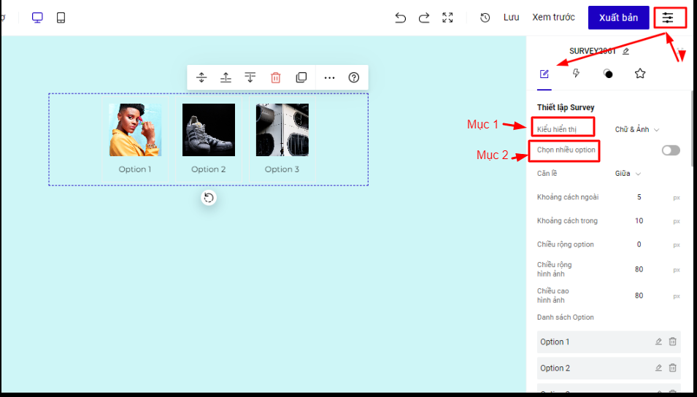Open the star effects tab
The image size is (697, 397).
tap(640, 74)
